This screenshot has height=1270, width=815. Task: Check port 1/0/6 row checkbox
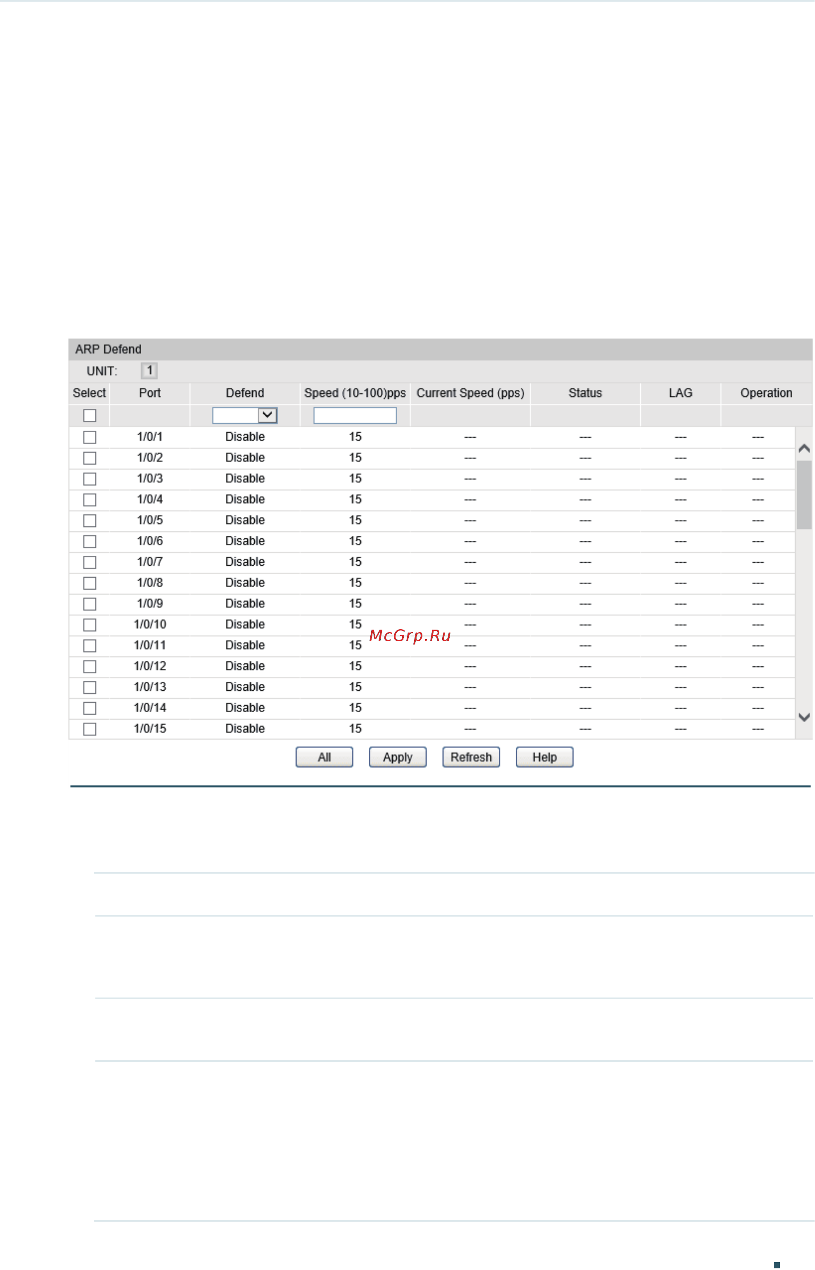pyautogui.click(x=90, y=541)
